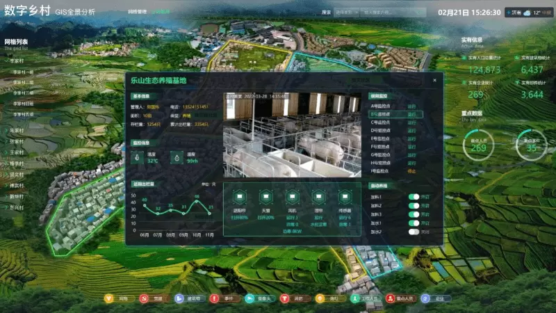Click the 10月 peak point labeled 46
Viewport: 556px width, 313px height.
click(197, 201)
